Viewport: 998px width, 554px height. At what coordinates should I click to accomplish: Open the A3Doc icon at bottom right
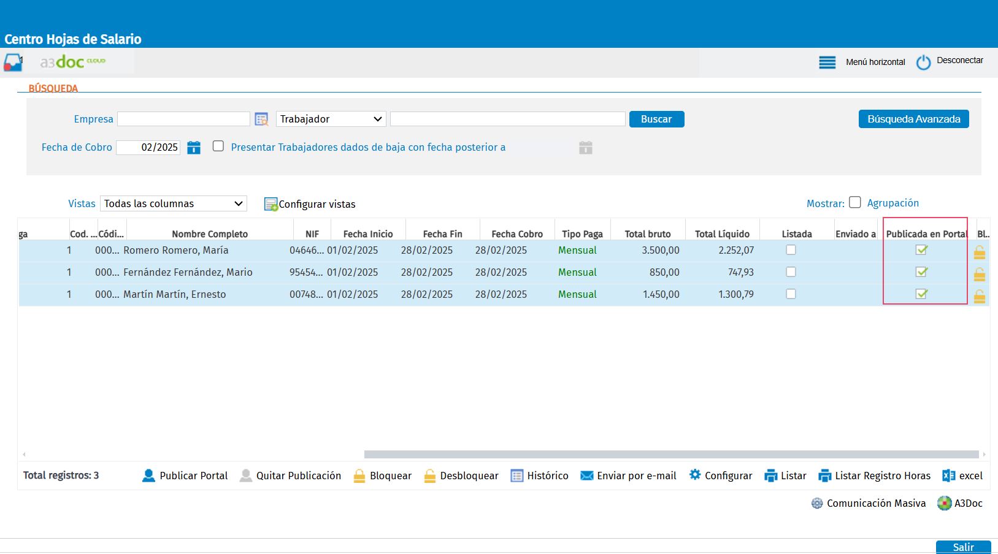[x=944, y=503]
